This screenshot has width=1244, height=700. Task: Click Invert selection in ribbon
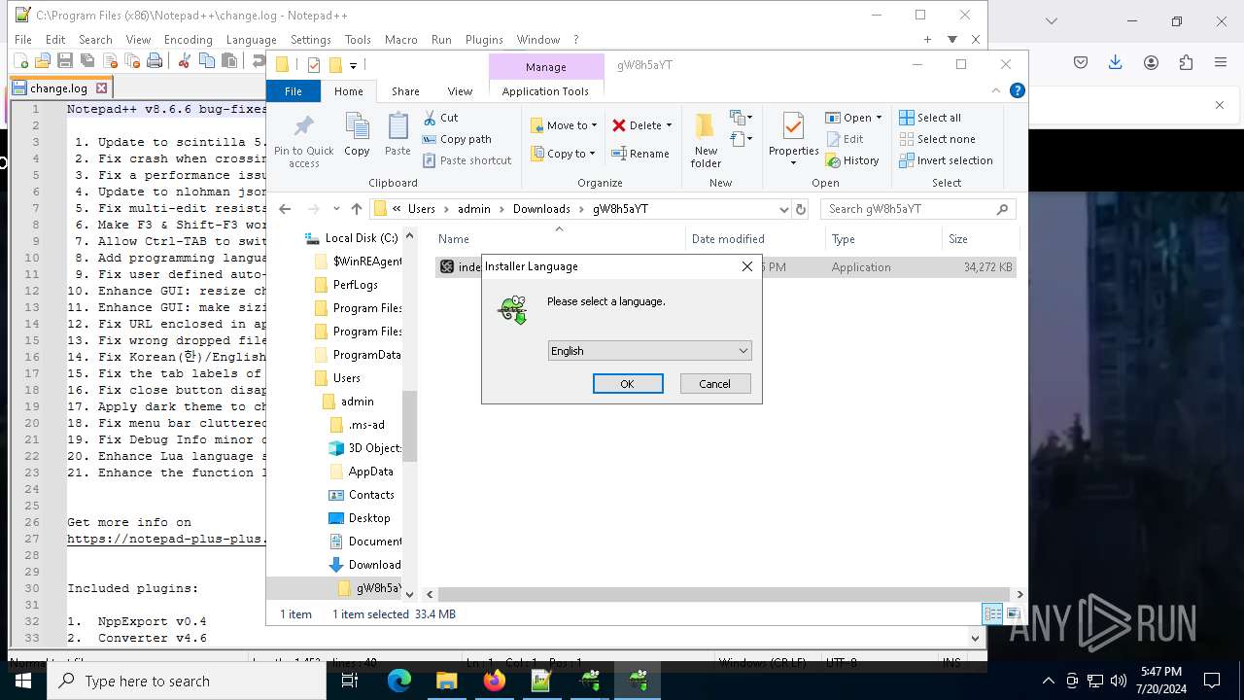946,160
